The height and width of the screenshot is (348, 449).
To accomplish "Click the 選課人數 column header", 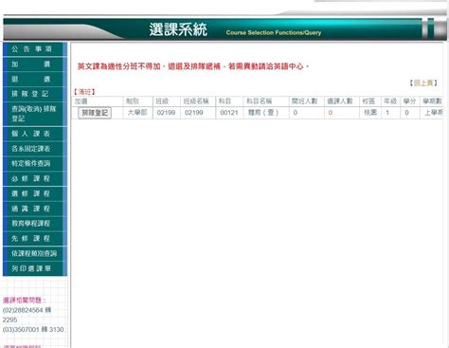I will [340, 101].
